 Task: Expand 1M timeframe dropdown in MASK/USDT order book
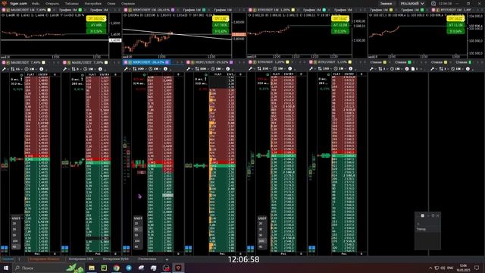(89, 69)
